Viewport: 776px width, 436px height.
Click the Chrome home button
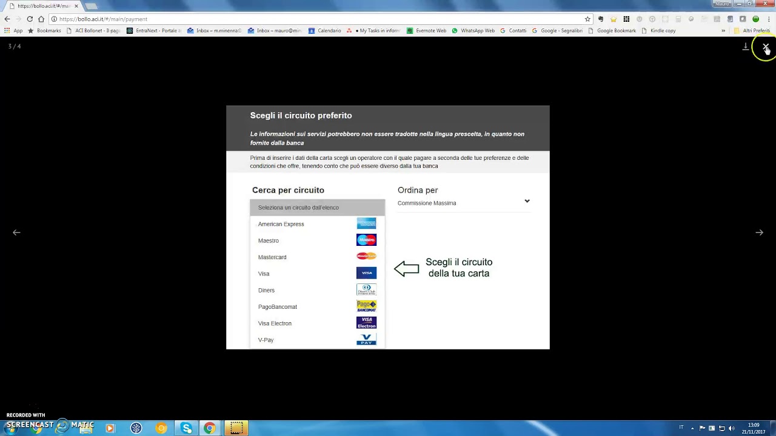click(41, 19)
